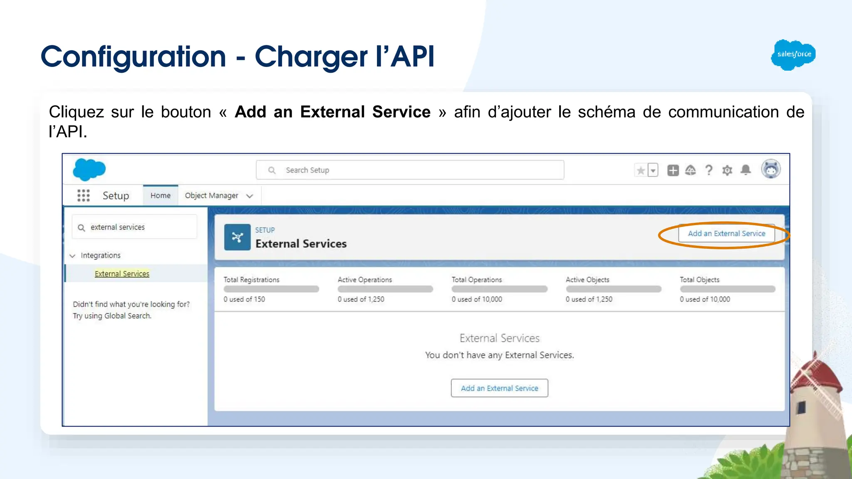Viewport: 852px width, 479px height.
Task: Click the 'Total Registrations' label
Action: [x=251, y=280]
